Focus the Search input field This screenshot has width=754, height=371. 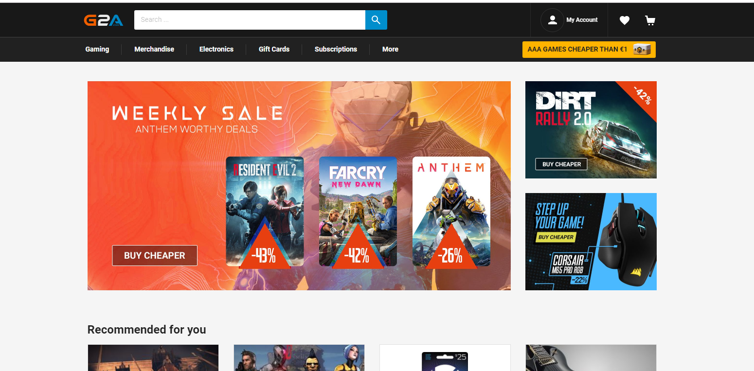[x=250, y=20]
